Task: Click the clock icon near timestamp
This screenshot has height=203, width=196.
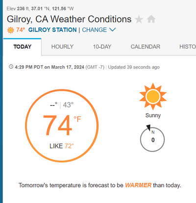Action: click(11, 67)
